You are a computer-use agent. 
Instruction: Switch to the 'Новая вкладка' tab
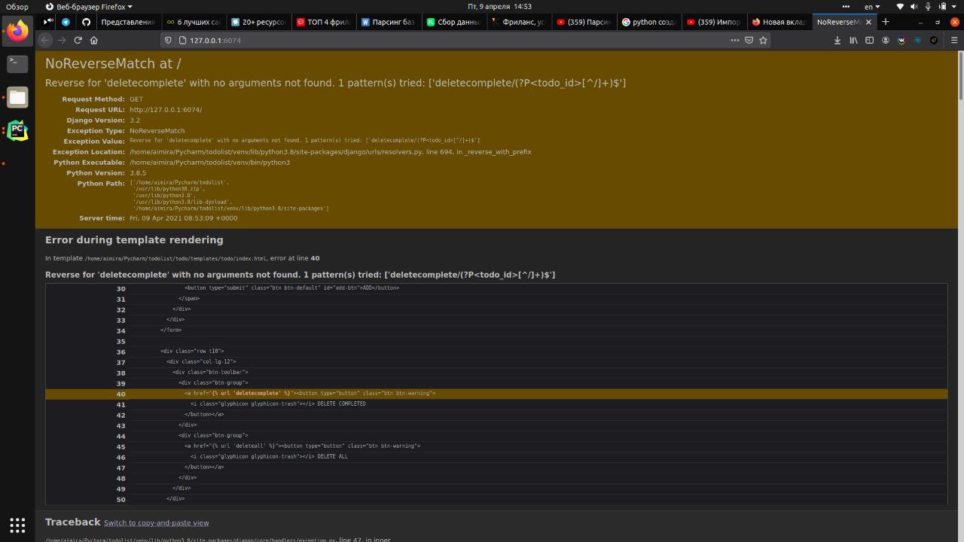(779, 22)
